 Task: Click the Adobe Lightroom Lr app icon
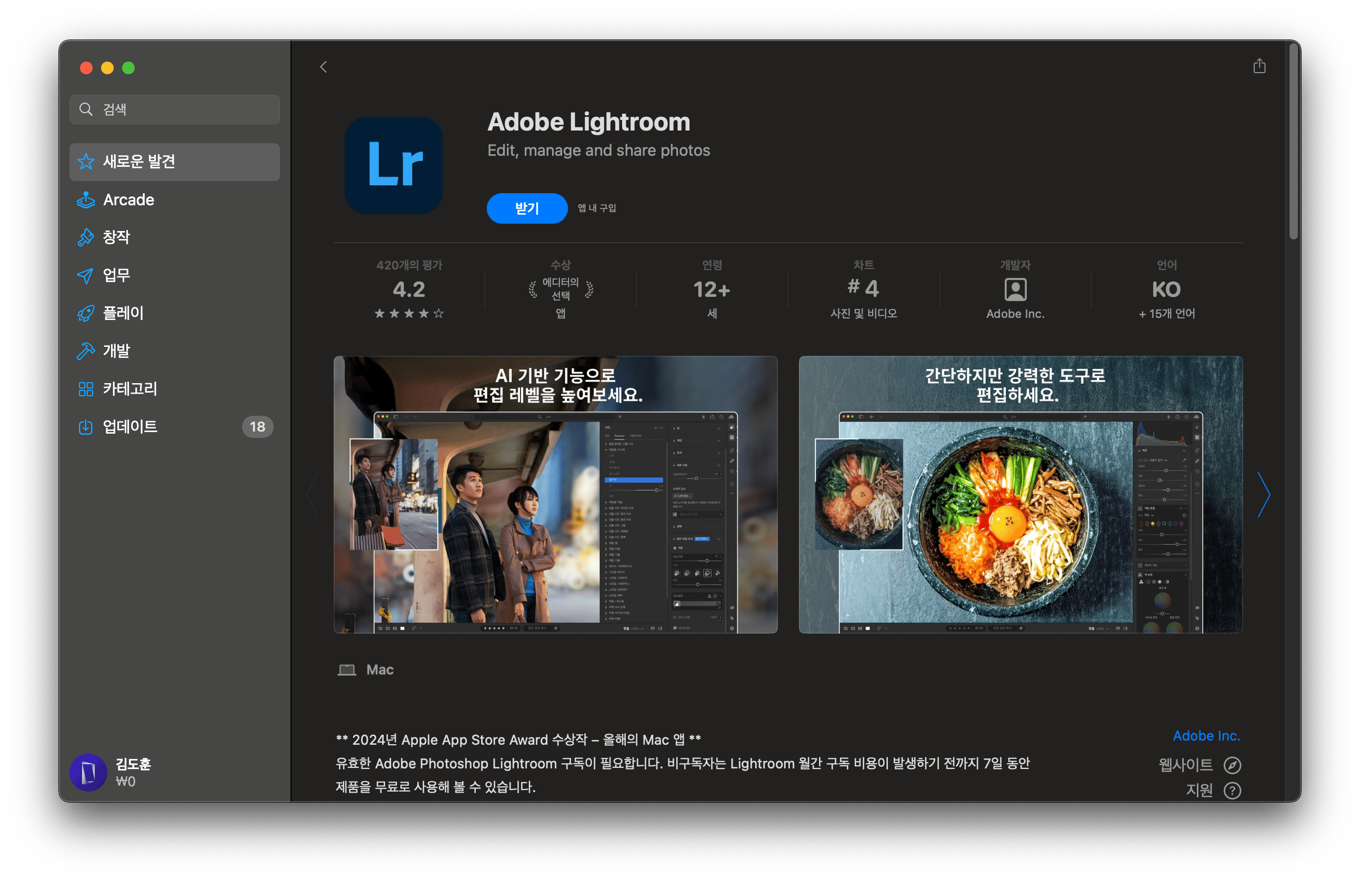pyautogui.click(x=394, y=165)
